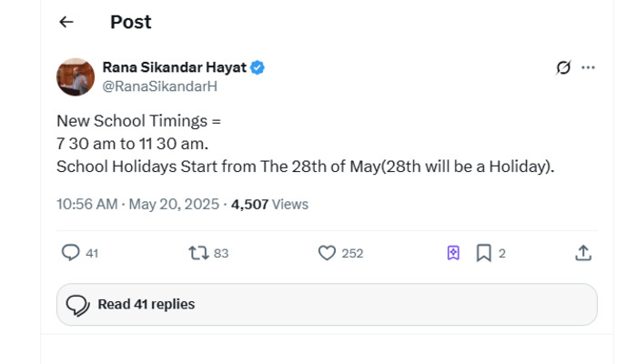Image resolution: width=637 pixels, height=364 pixels.
Task: View the 4,507 Views analytics
Action: (x=269, y=204)
